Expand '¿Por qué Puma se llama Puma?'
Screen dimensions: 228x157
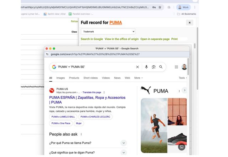pos(124,143)
